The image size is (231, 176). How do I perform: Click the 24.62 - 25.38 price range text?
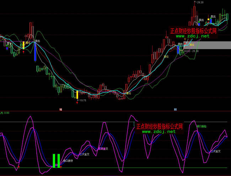(x=191, y=51)
